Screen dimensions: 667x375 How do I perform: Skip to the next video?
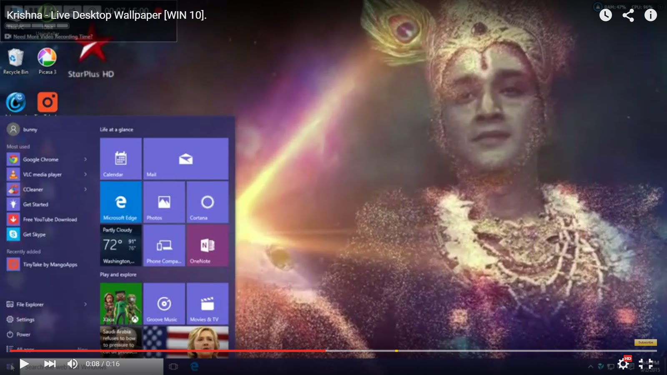click(x=50, y=364)
